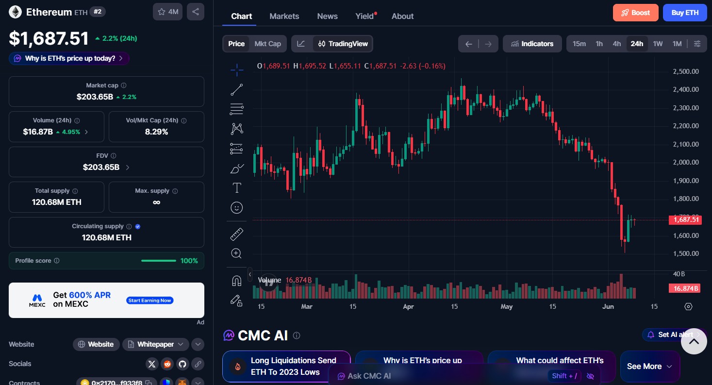Open the Markets tab

[284, 16]
